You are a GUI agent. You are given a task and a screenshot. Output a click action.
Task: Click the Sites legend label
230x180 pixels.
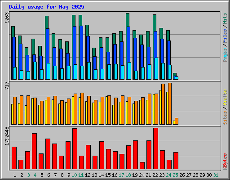click(225, 118)
